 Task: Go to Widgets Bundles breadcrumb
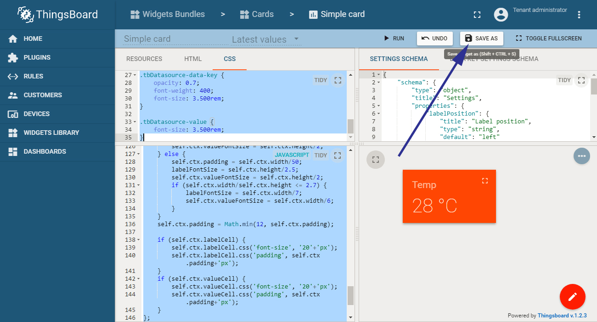(x=167, y=14)
